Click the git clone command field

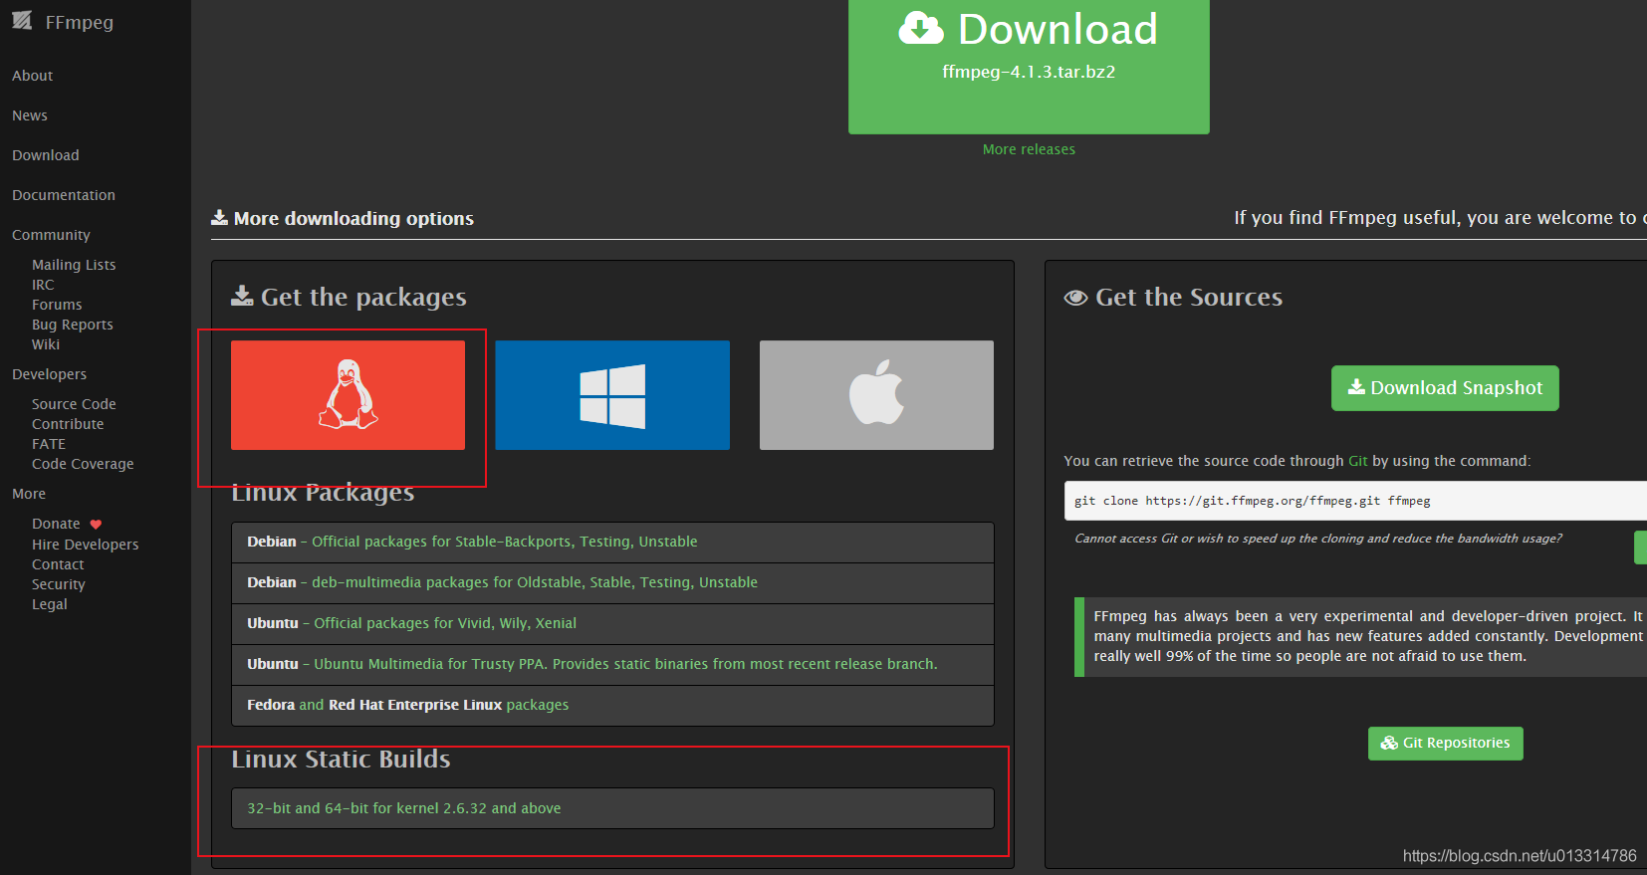[x=1354, y=501]
